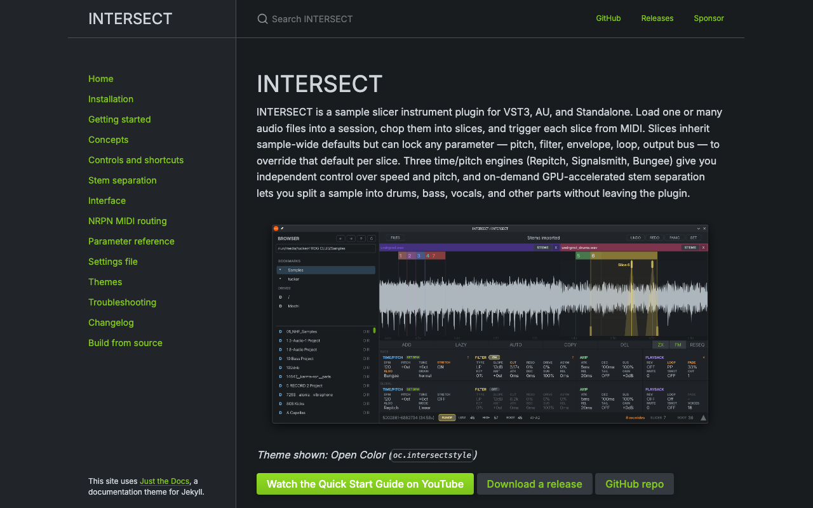Open the Settings file page
Image resolution: width=813 pixels, height=508 pixels.
click(x=113, y=262)
